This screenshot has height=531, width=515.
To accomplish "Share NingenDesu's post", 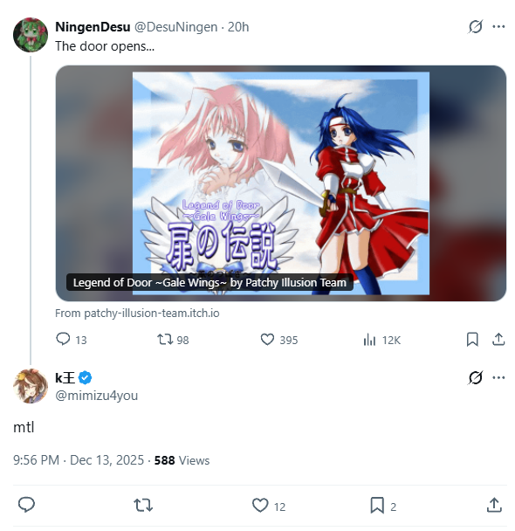I will 498,340.
